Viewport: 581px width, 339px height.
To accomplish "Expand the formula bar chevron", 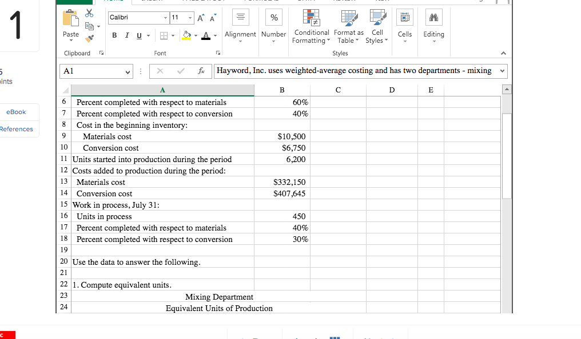I will 502,71.
